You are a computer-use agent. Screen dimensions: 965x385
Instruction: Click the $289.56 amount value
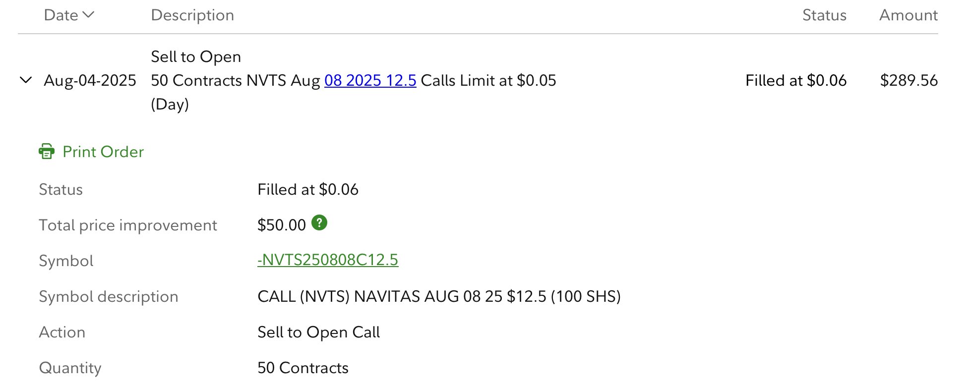point(908,80)
